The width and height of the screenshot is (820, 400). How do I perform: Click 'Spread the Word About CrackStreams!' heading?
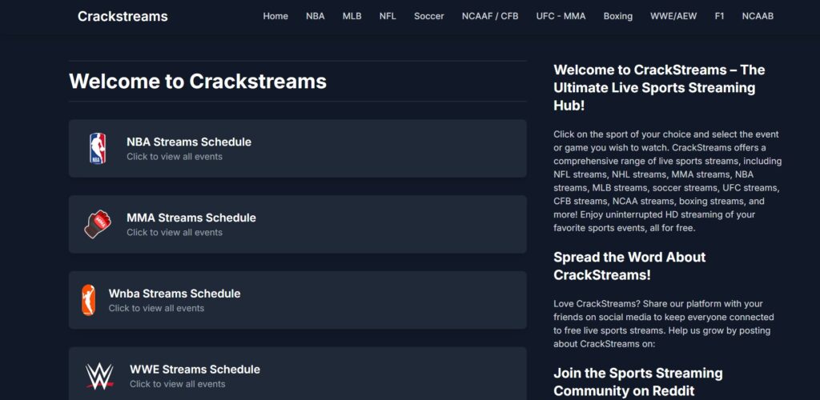click(629, 266)
